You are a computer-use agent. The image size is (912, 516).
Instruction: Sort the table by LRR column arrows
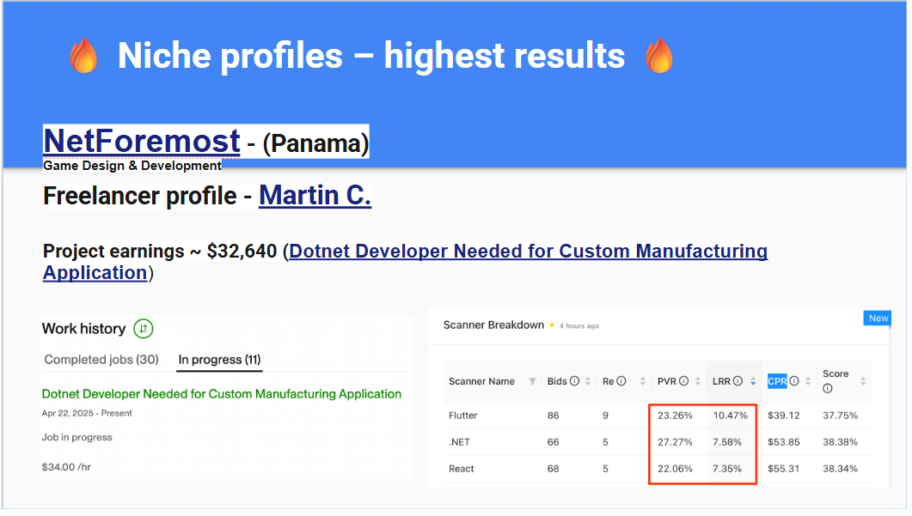point(753,381)
